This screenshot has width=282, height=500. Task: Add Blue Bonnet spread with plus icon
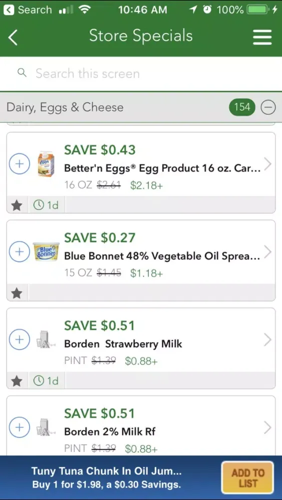click(20, 252)
